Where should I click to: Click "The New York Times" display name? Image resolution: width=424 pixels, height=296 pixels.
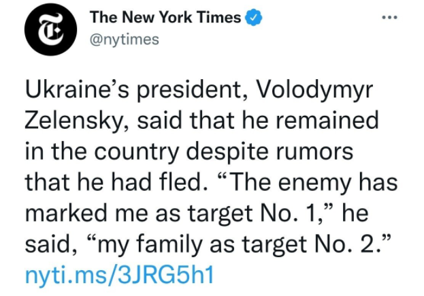(166, 18)
